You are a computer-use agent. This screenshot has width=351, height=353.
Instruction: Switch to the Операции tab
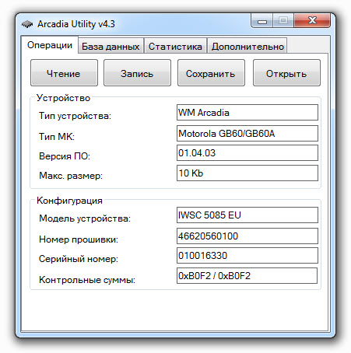(x=50, y=45)
